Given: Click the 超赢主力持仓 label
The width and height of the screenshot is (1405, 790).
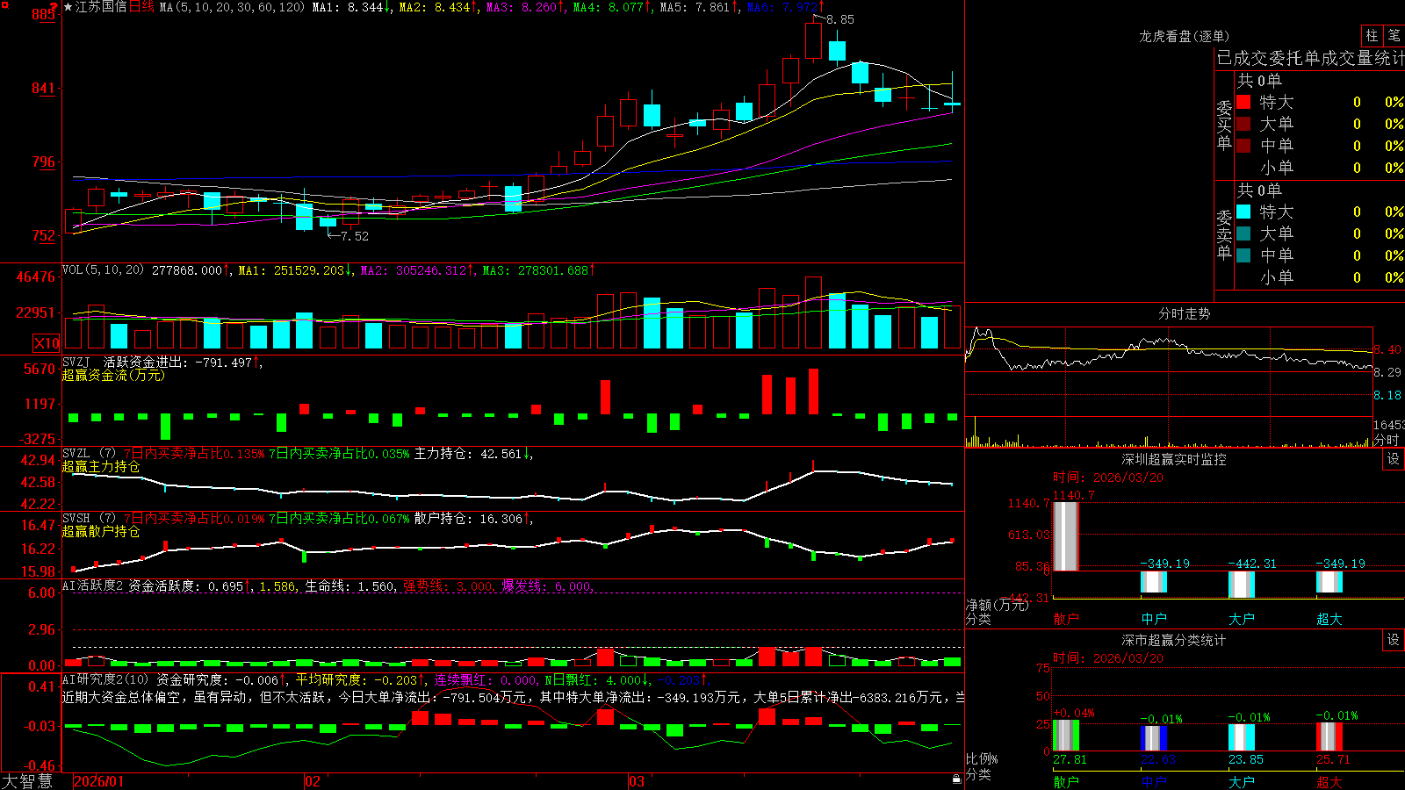Looking at the screenshot, I should [x=101, y=466].
